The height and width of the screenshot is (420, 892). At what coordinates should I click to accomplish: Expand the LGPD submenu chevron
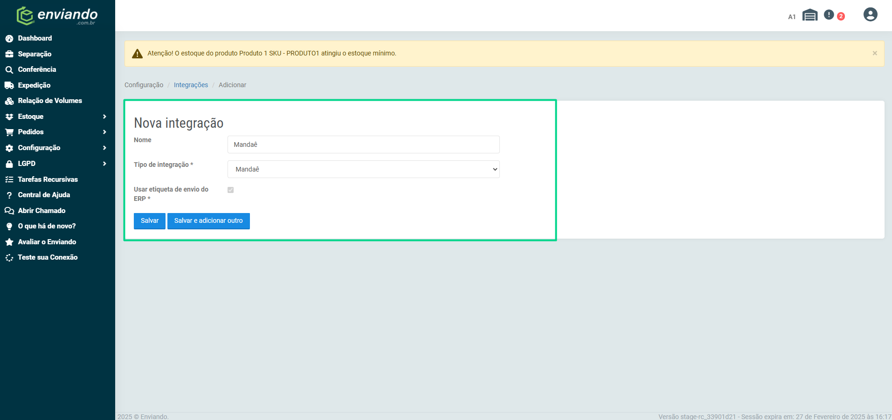coord(104,164)
